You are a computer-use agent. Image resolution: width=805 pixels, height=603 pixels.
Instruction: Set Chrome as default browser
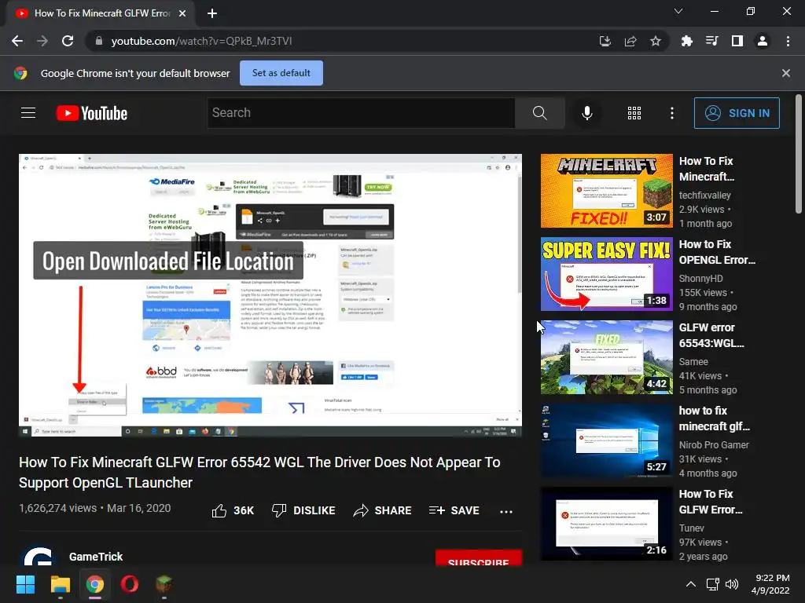pyautogui.click(x=281, y=73)
